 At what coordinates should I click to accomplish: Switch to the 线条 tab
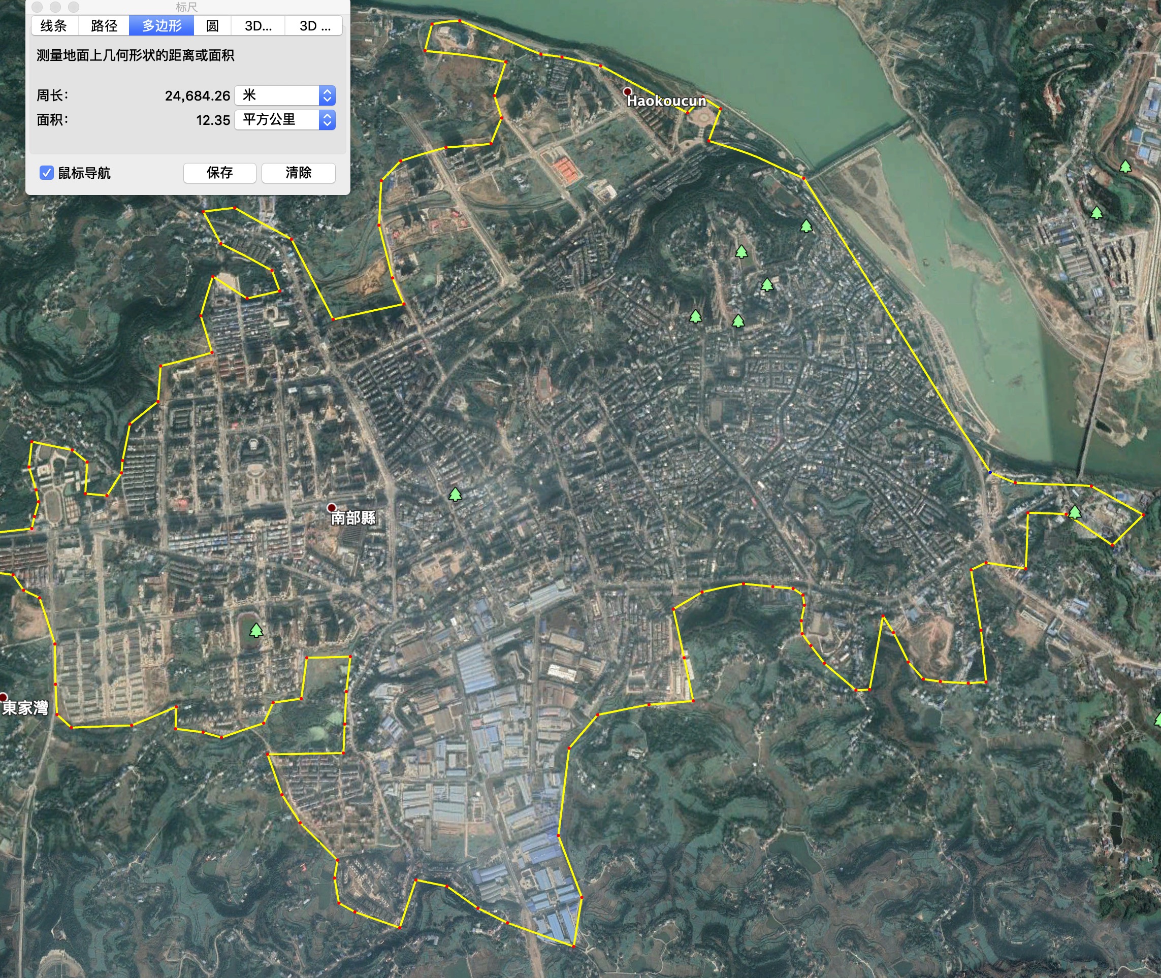54,26
